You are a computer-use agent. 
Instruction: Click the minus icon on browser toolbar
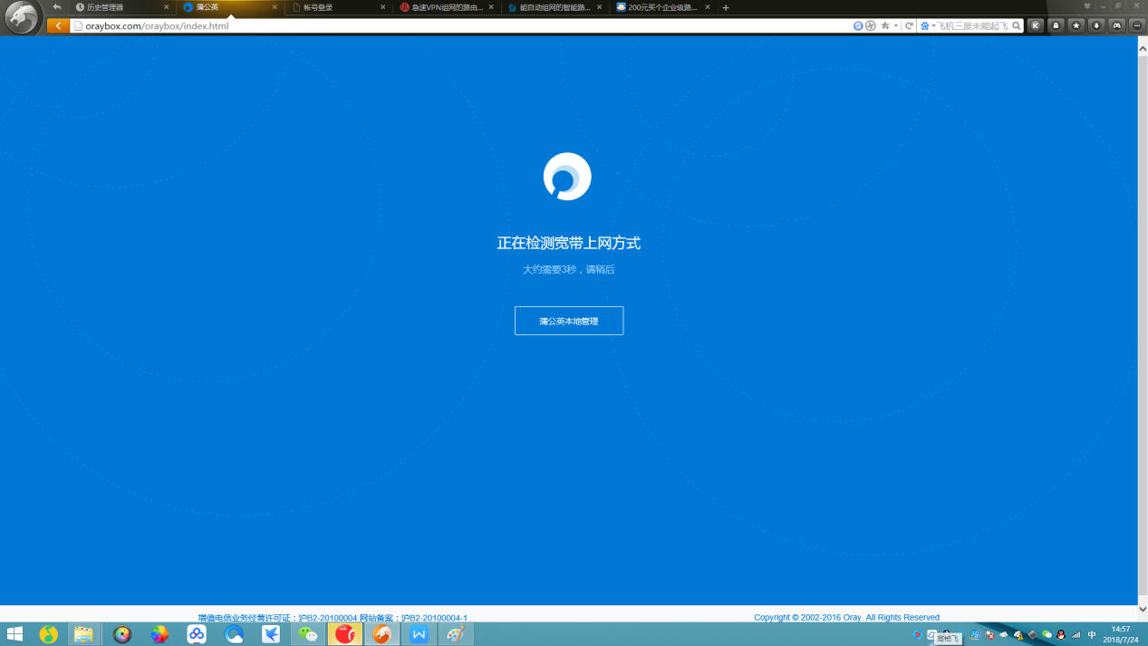[x=1137, y=26]
